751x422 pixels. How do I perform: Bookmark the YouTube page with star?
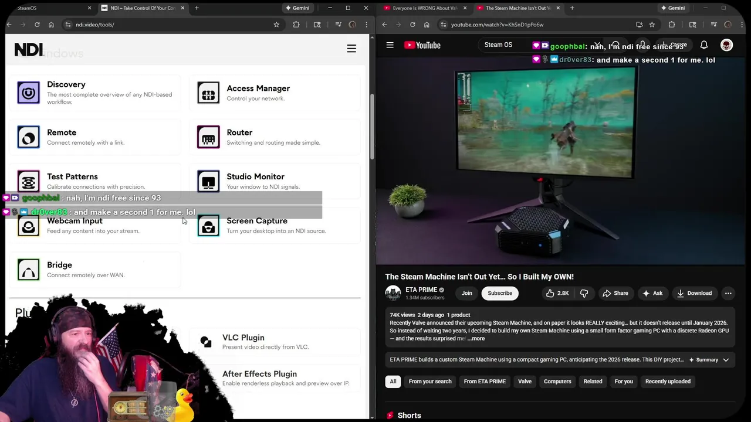[652, 25]
